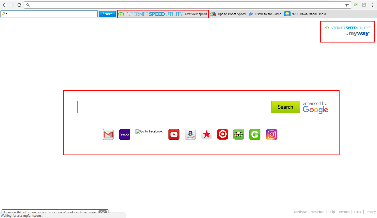
Task: Open the Internet Speed Utility toolbar logo
Action: click(x=150, y=14)
